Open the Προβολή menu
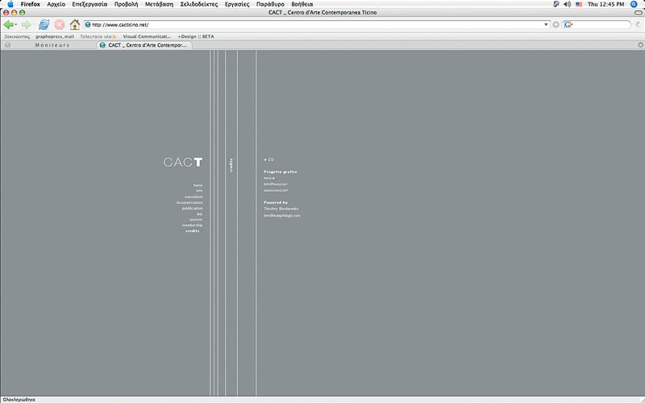 [x=126, y=4]
